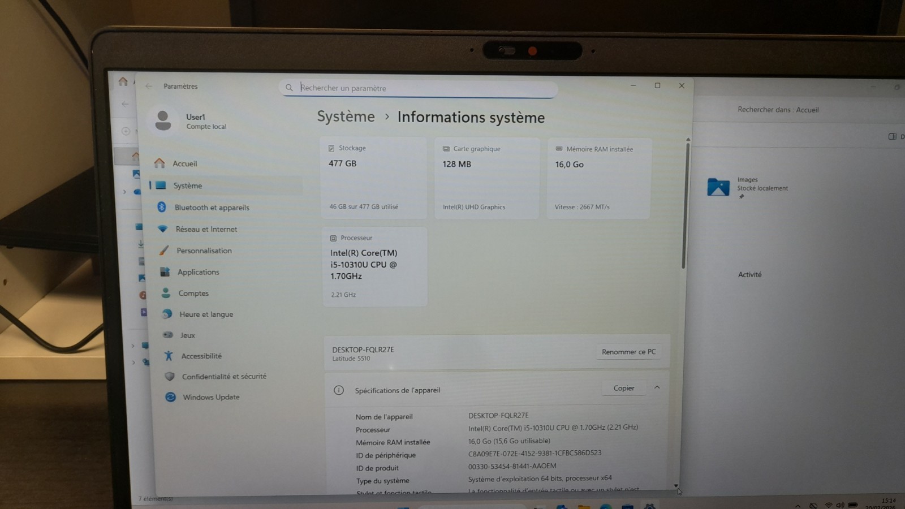Select the Music icon in File Explorer pane
905x509 pixels.
point(143,295)
